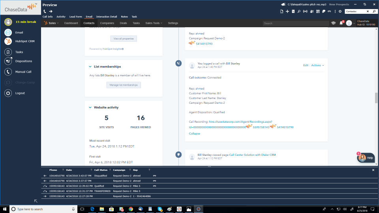The image size is (379, 213).
Task: Click the megaphone icon beside the mp3 path
Action: click(x=283, y=4)
